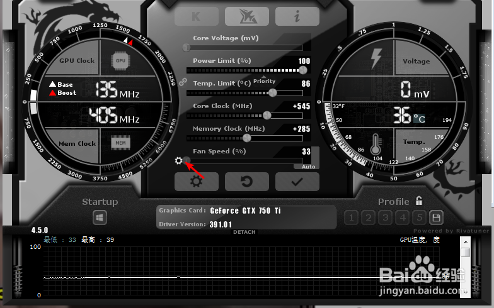Select profile slot 2

(x=368, y=217)
